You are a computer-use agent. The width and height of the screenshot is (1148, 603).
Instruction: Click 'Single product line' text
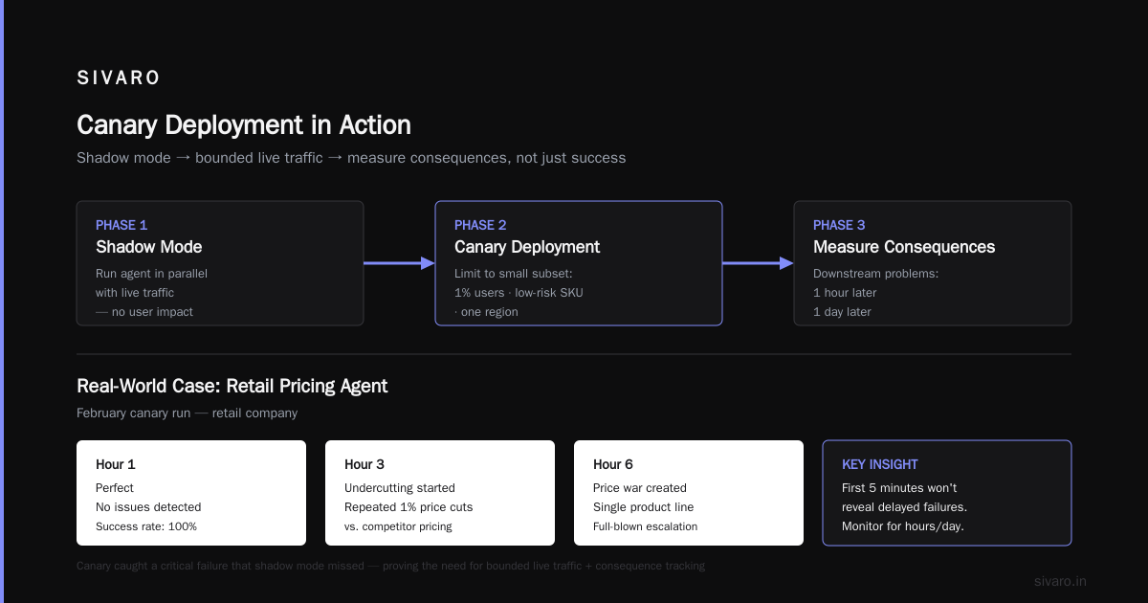tap(644, 507)
